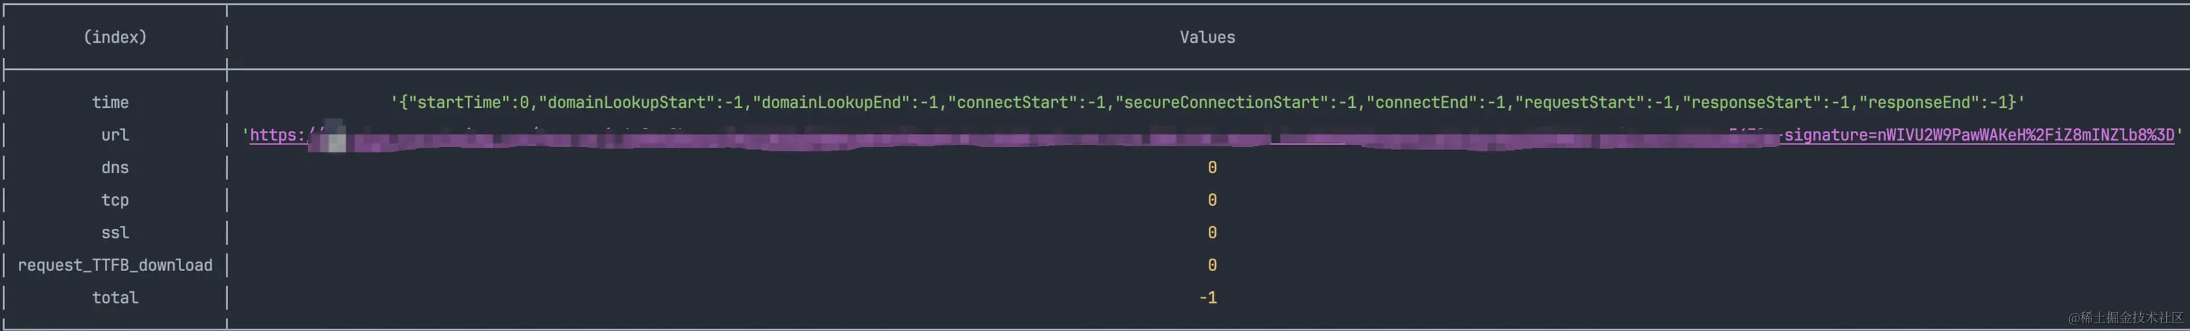The width and height of the screenshot is (2190, 331).
Task: Click the blurred middle part of the URL
Action: pos(1020,138)
